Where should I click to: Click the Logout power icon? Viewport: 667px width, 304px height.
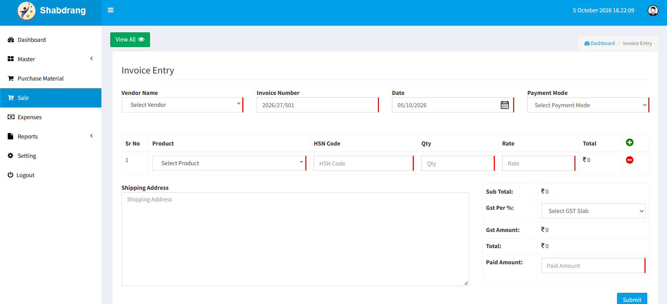coord(11,175)
